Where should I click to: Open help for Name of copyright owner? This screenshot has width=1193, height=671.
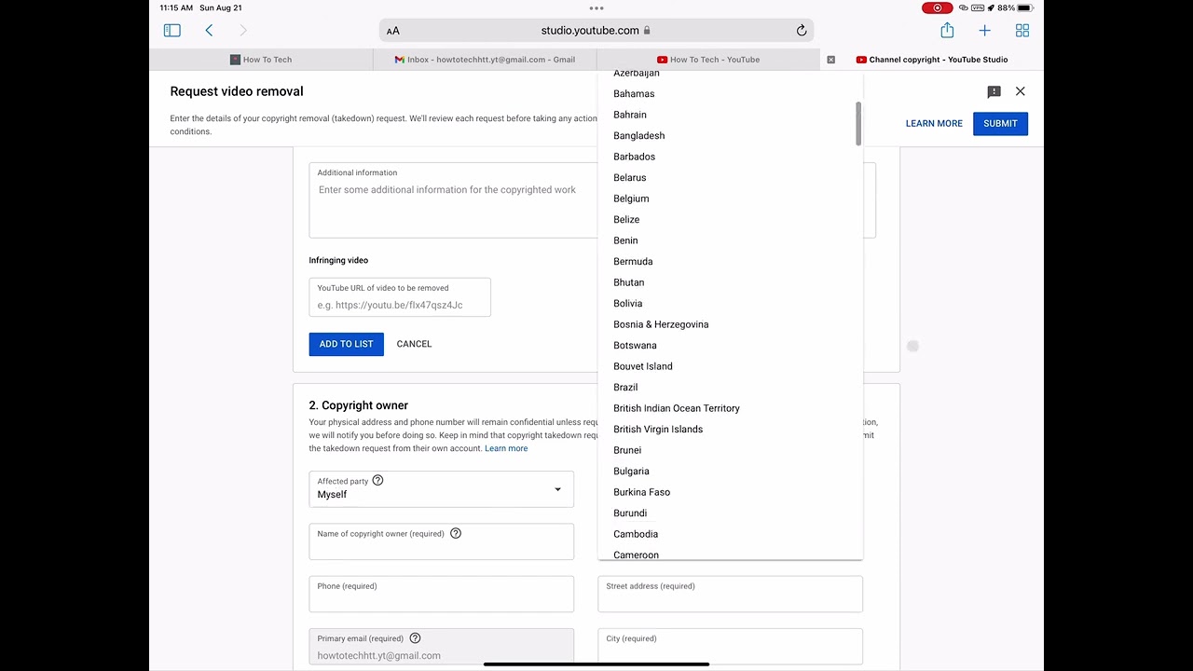[456, 533]
